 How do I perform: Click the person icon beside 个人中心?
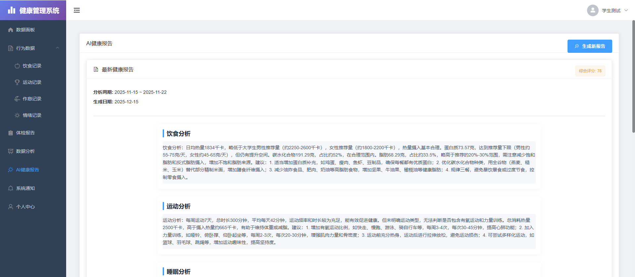click(11, 207)
